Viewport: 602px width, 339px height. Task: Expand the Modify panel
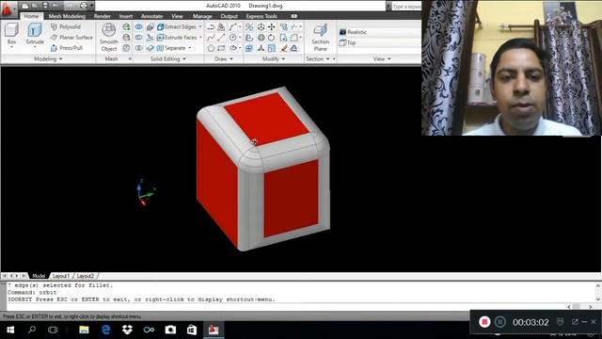pos(274,58)
